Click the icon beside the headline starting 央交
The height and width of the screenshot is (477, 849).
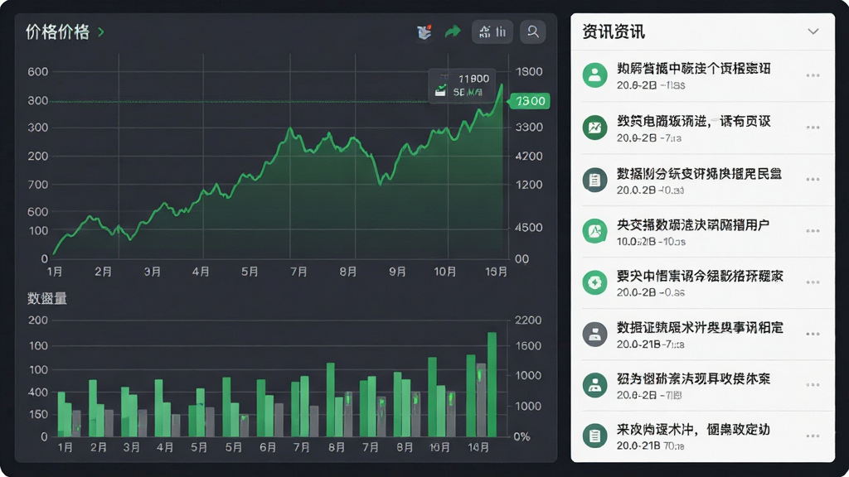(594, 231)
